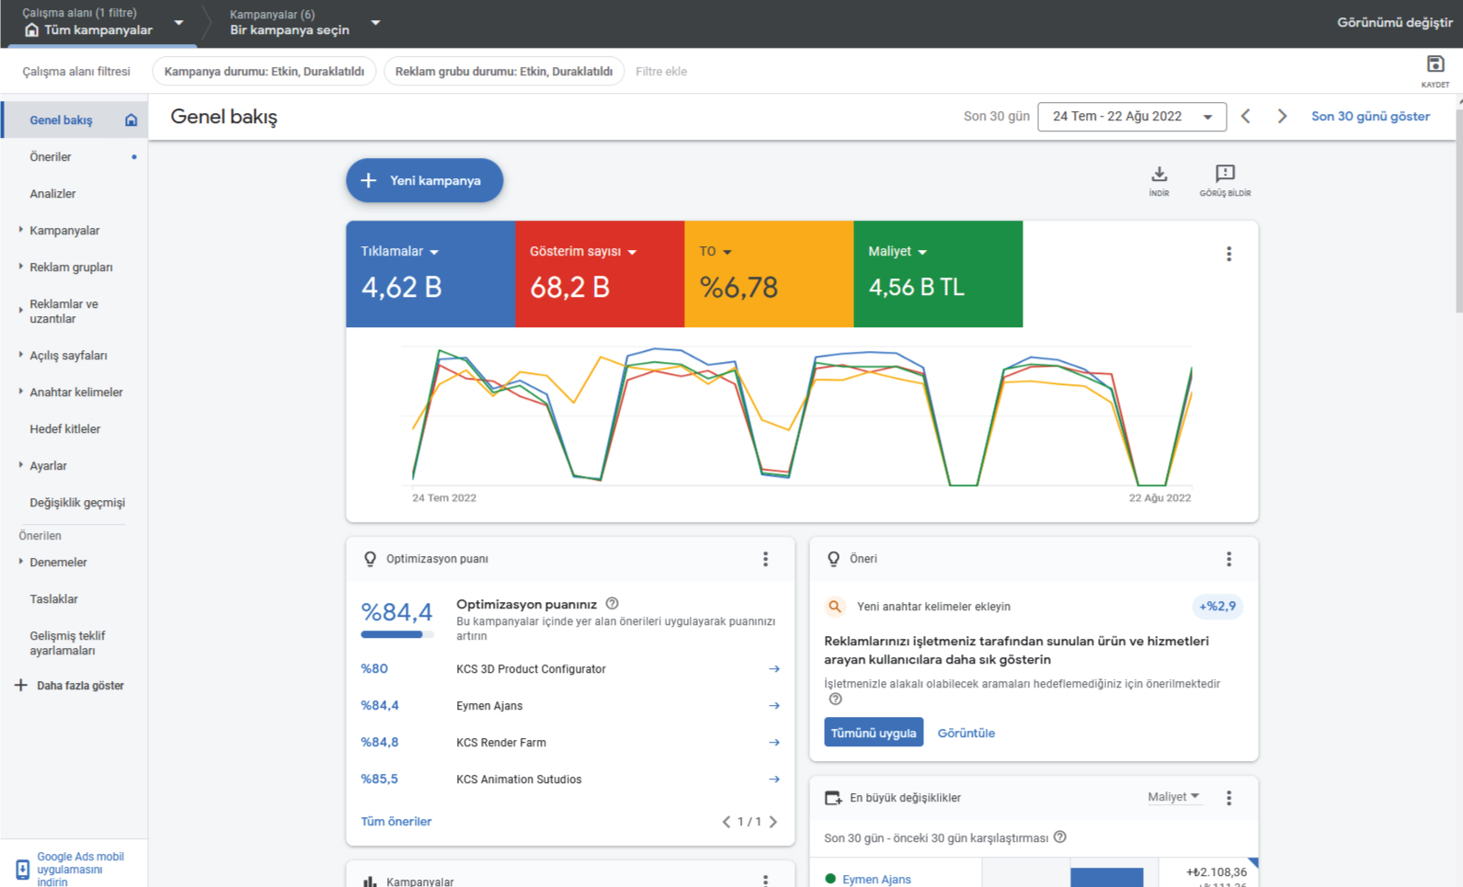Open Optimizasyon puanı card three-dot menu

point(765,559)
